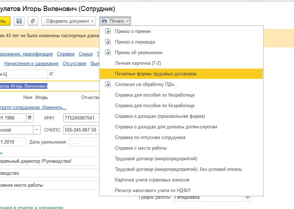Screen dimensions: 294x209
Task: Click into the ИНН input field
Action: coord(81,117)
